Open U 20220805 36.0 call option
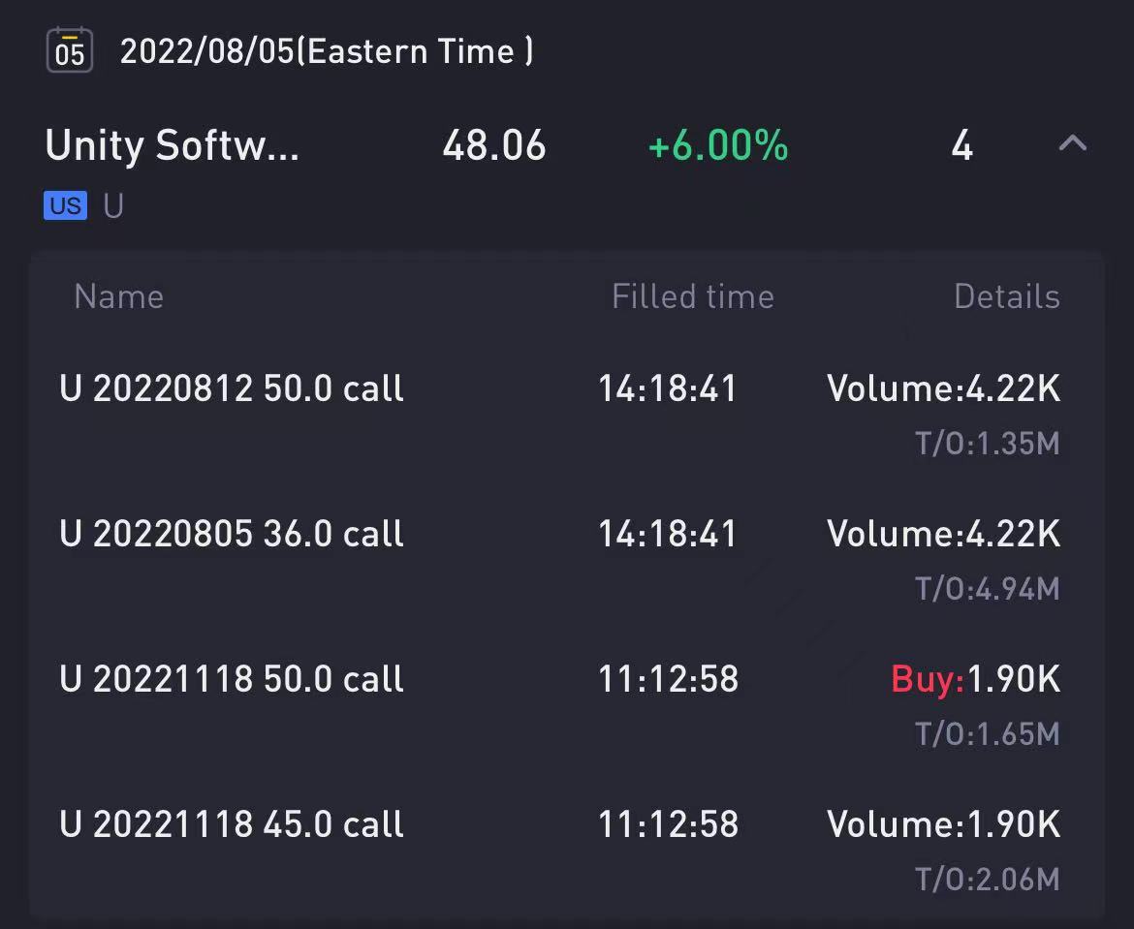 point(232,534)
